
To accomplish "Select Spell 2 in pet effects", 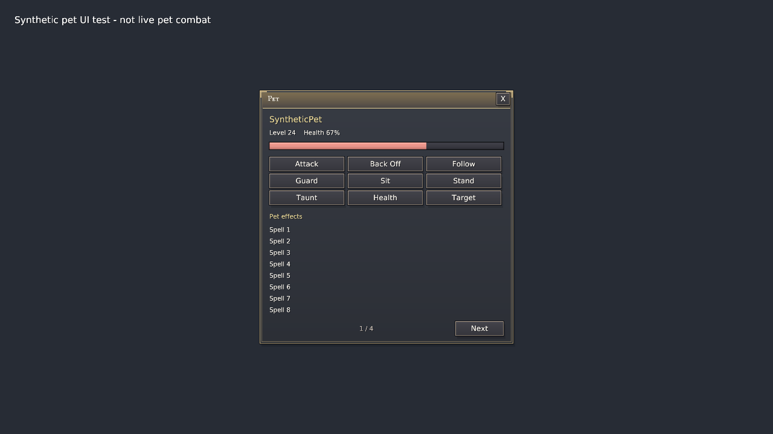I will coord(280,241).
